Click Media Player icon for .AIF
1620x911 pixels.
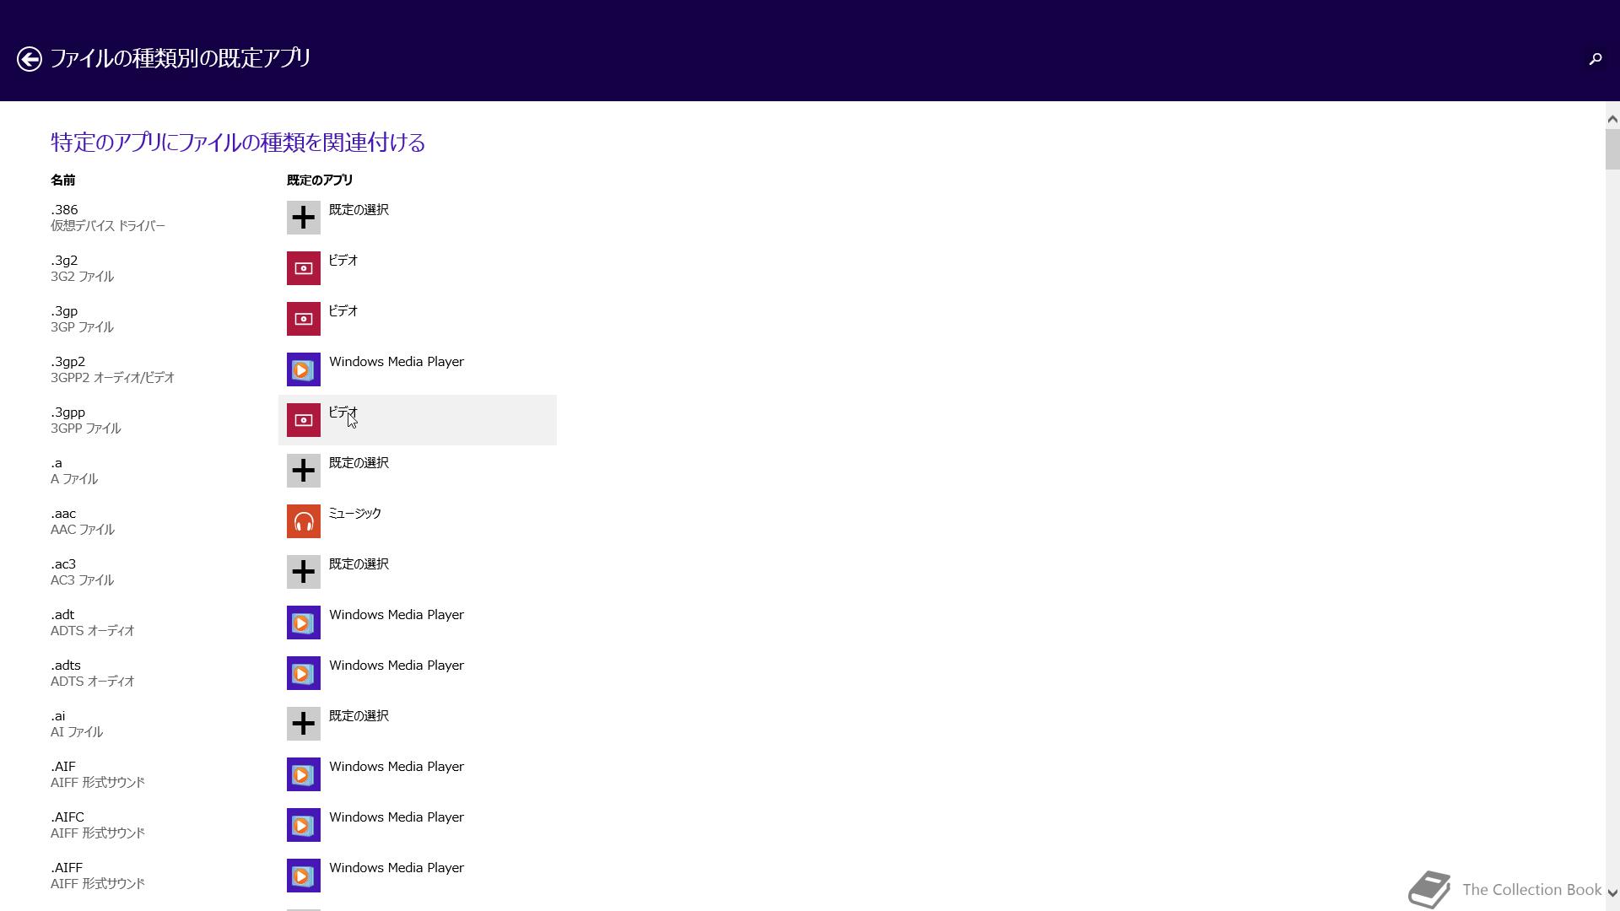[x=304, y=774]
